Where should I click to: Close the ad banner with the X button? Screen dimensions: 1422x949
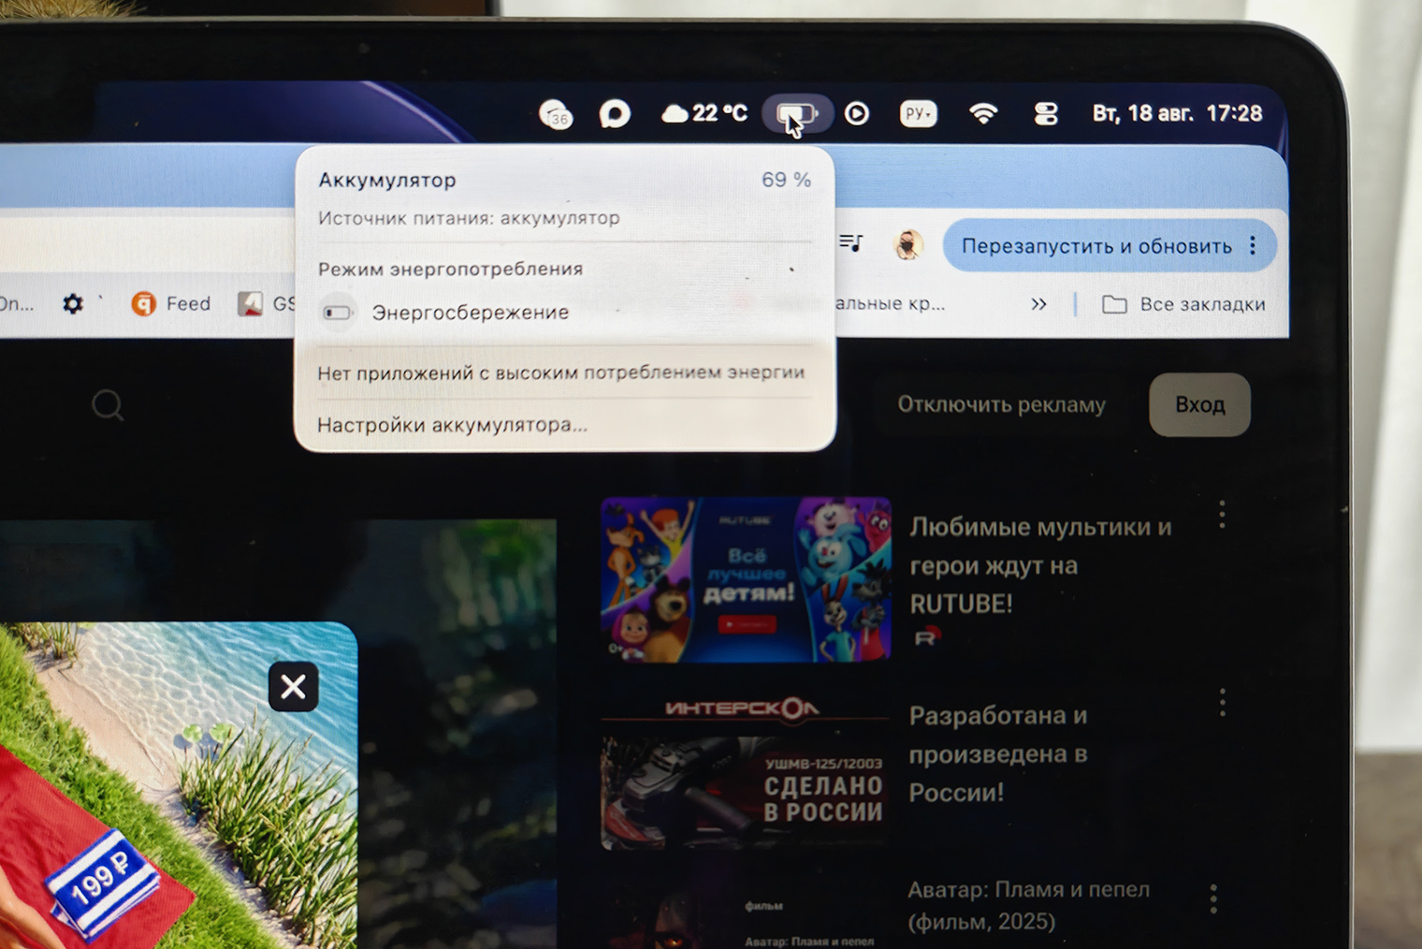pos(293,687)
